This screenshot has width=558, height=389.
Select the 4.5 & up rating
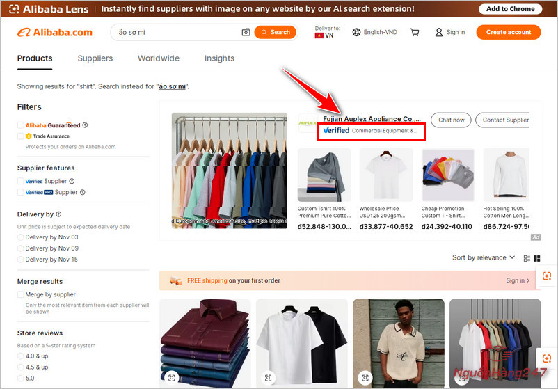[21, 367]
